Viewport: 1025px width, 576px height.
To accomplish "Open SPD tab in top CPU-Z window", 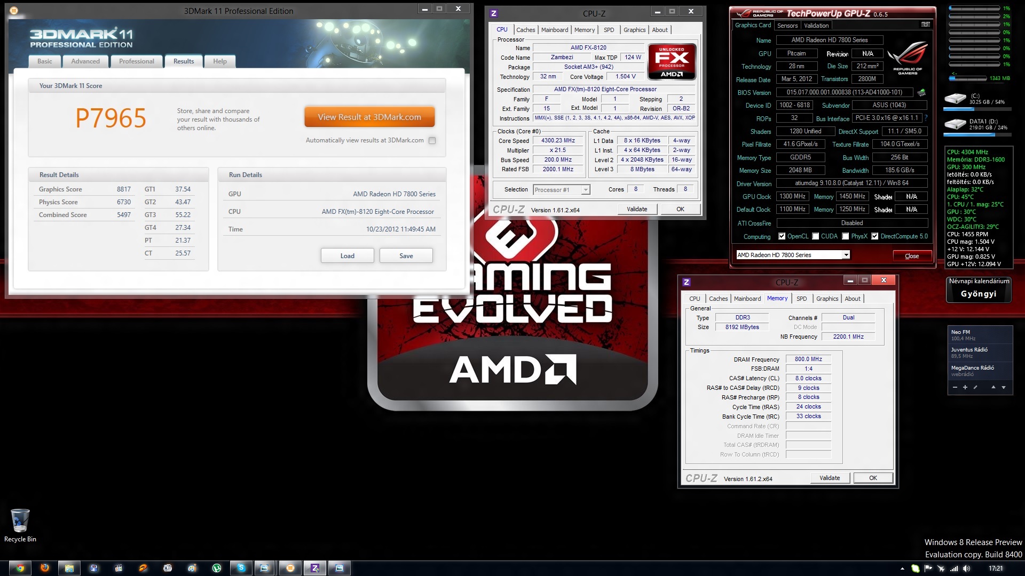I will pos(609,30).
